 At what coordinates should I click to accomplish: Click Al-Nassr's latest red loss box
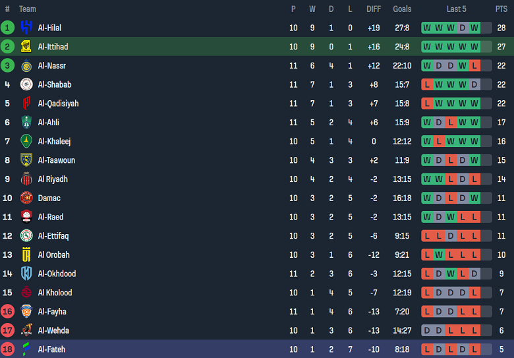click(x=474, y=66)
